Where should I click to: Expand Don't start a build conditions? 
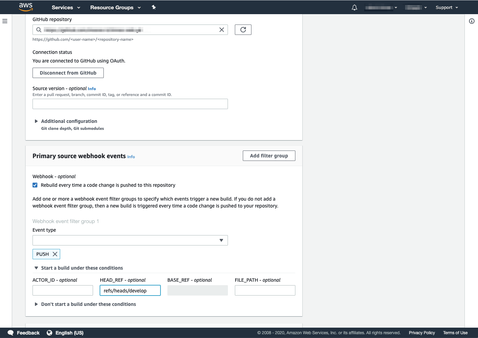pyautogui.click(x=88, y=304)
